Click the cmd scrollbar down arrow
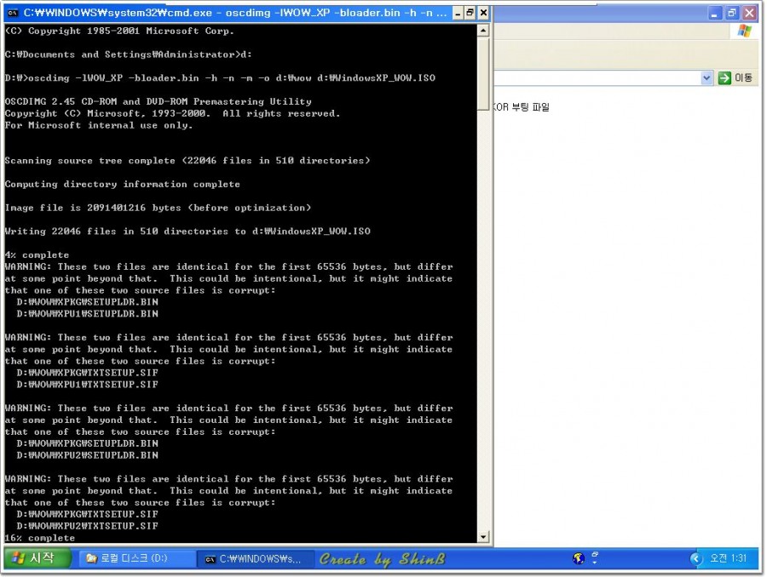This screenshot has width=767, height=577. (483, 537)
